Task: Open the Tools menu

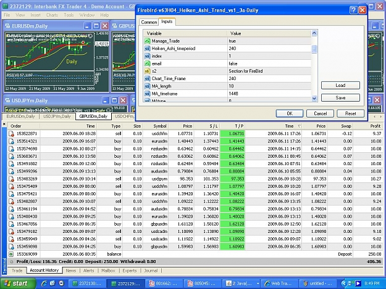Action: [69, 15]
